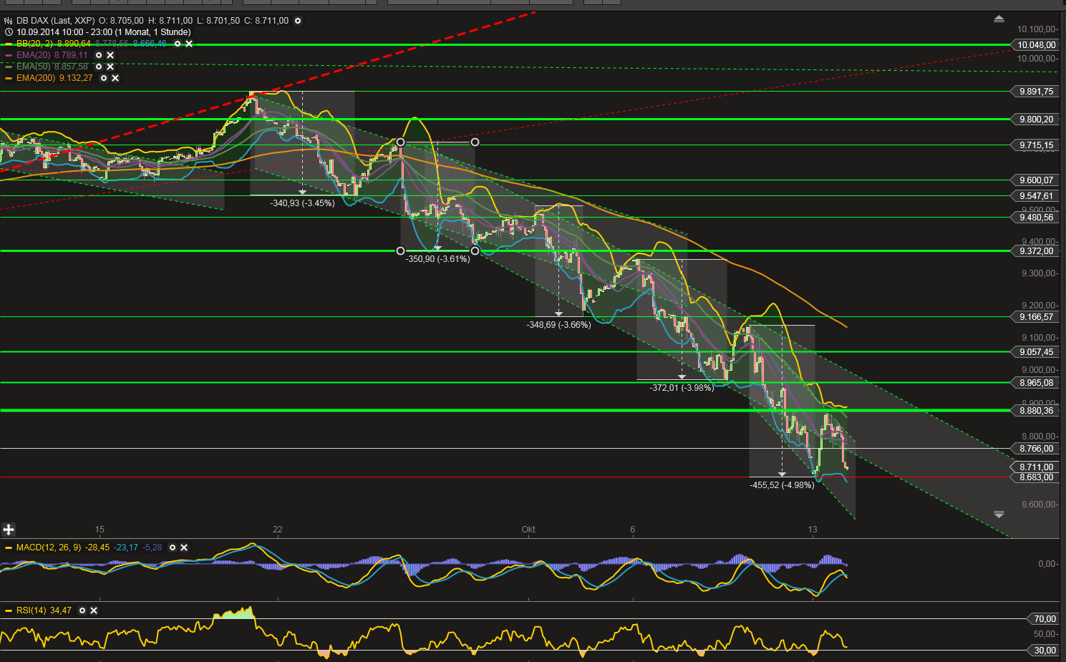The height and width of the screenshot is (662, 1066).
Task: Open settings circle for the DB DAX series
Action: 298,21
